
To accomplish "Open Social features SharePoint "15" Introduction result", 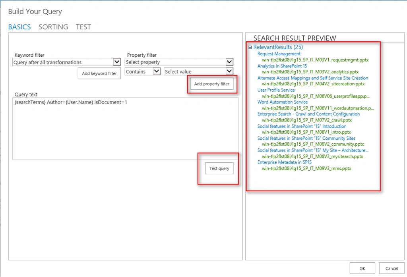I will tap(302, 126).
